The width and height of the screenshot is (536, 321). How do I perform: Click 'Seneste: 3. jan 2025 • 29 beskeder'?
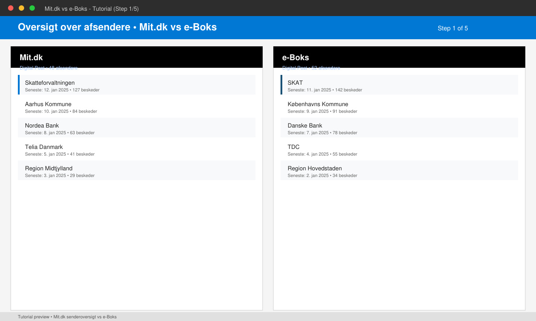(60, 176)
